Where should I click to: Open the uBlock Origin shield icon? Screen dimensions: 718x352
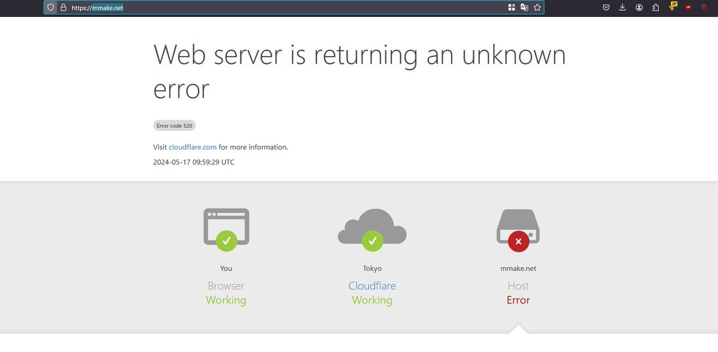point(688,8)
